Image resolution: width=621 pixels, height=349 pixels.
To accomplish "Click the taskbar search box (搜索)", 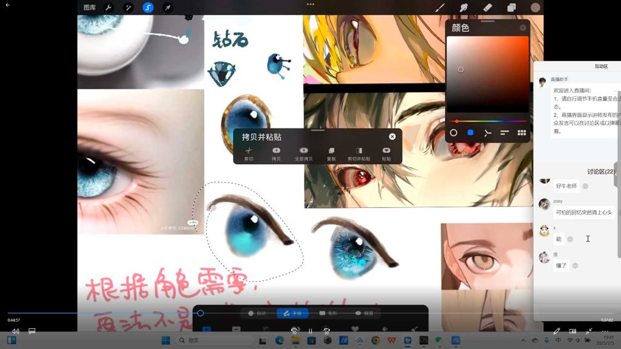I will point(215,341).
